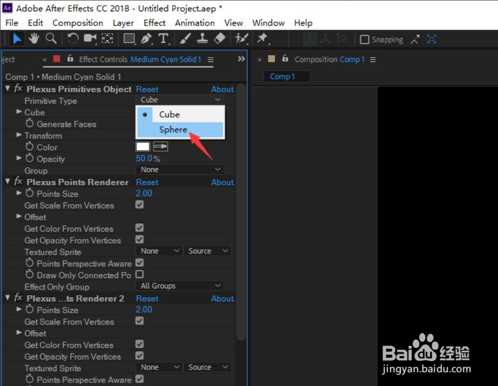Open About for Plexus Primitives Object
Viewport: 498px width, 386px height.
coord(222,89)
